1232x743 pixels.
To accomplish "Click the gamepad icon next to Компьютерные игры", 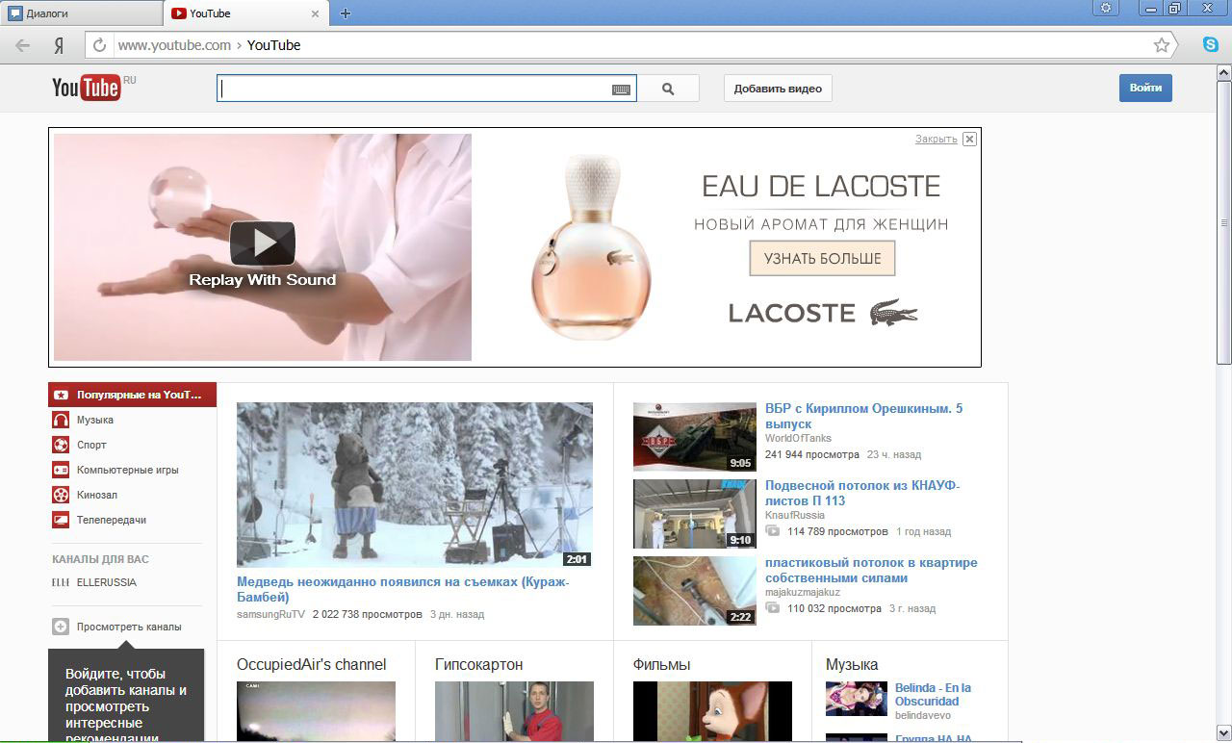I will (61, 470).
